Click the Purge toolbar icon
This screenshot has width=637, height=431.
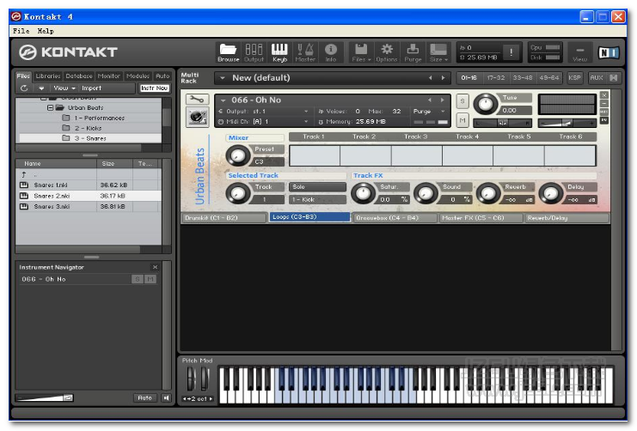(413, 52)
